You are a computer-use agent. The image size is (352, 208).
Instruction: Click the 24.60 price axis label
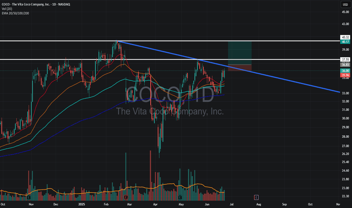(x=345, y=171)
